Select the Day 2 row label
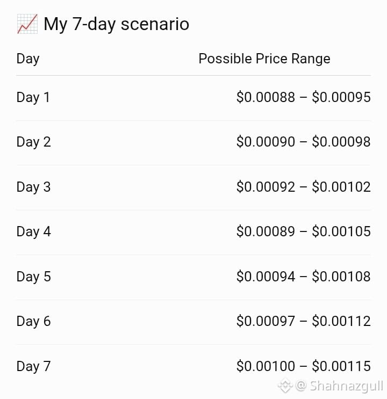The height and width of the screenshot is (399, 387). [x=34, y=142]
